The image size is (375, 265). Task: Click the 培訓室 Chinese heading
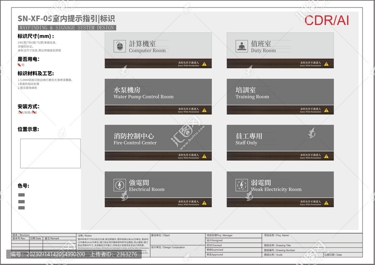(x=245, y=90)
